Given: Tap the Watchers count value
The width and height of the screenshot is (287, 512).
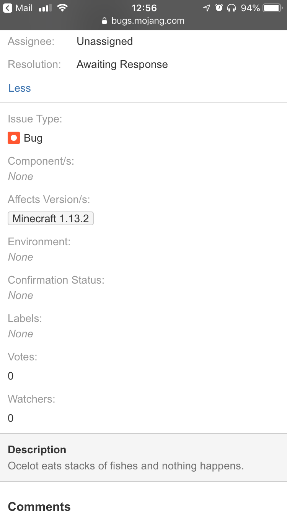Looking at the screenshot, I should pos(11,418).
